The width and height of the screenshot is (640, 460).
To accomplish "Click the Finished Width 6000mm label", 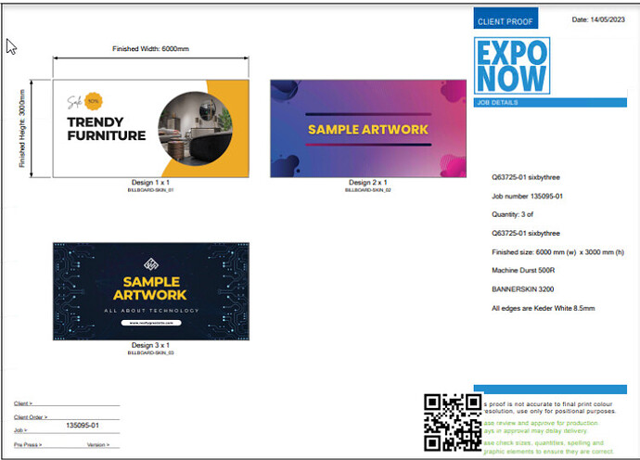I will click(x=150, y=48).
